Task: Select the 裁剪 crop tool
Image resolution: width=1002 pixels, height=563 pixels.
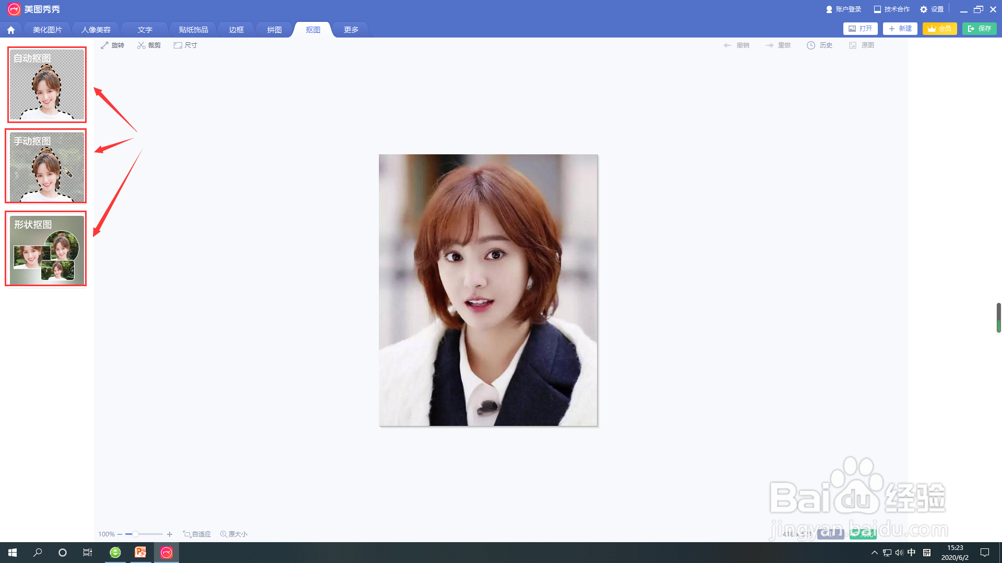Action: pyautogui.click(x=149, y=45)
